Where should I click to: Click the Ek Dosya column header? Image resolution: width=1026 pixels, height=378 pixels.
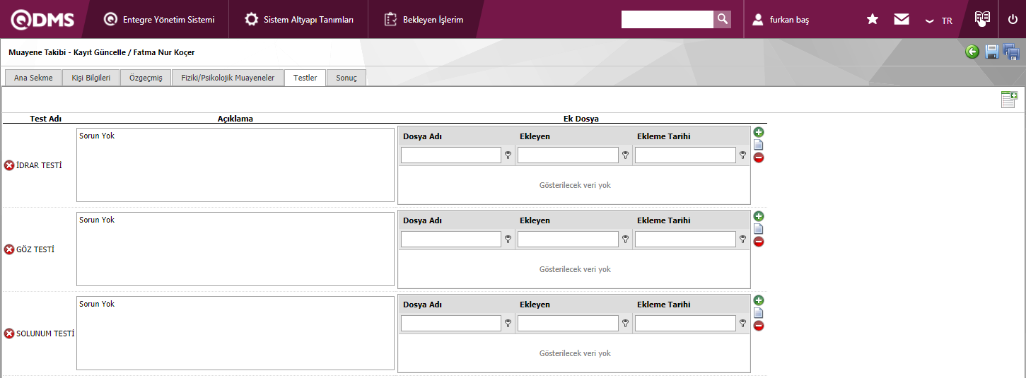pos(581,119)
